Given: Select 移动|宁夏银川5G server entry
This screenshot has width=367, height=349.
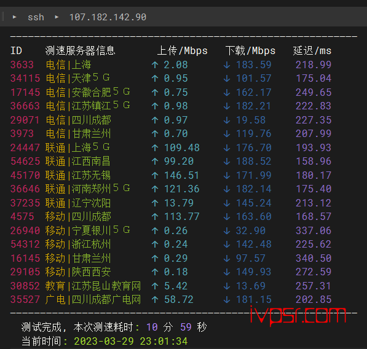Looking at the screenshot, I should [88, 230].
